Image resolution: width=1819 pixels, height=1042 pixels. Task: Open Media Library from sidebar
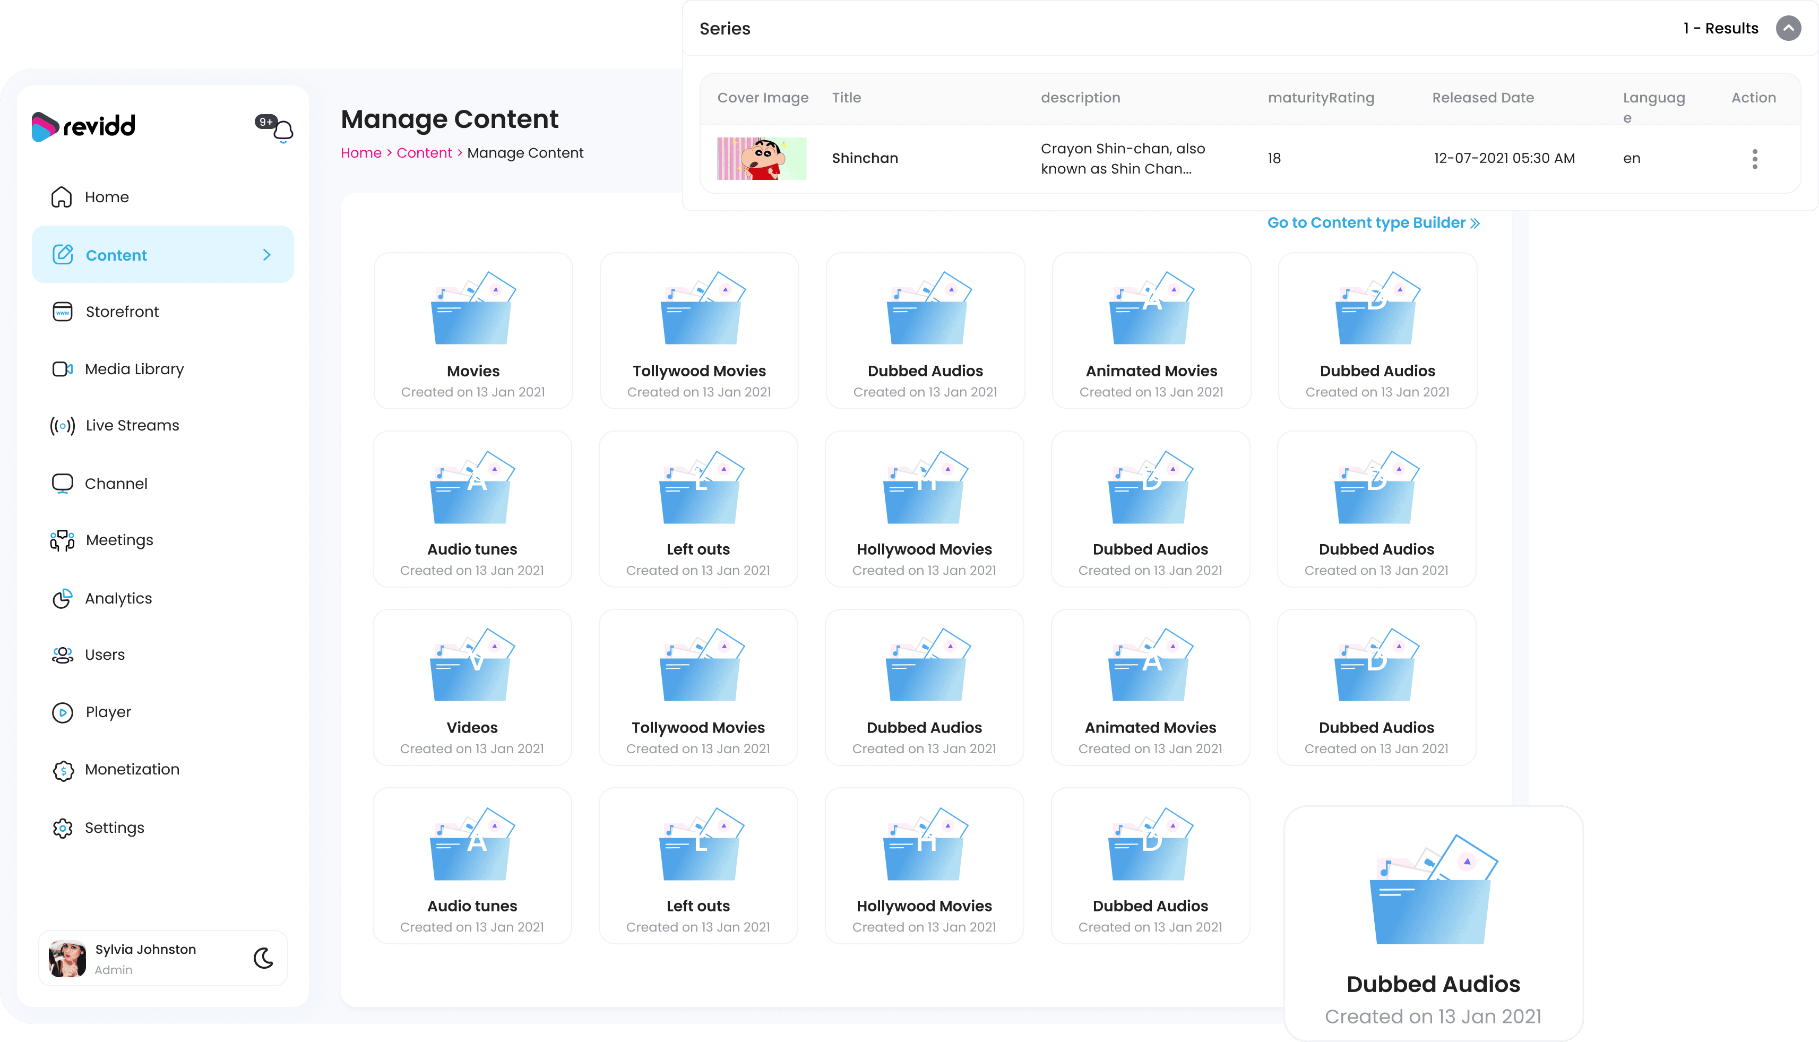click(x=134, y=368)
